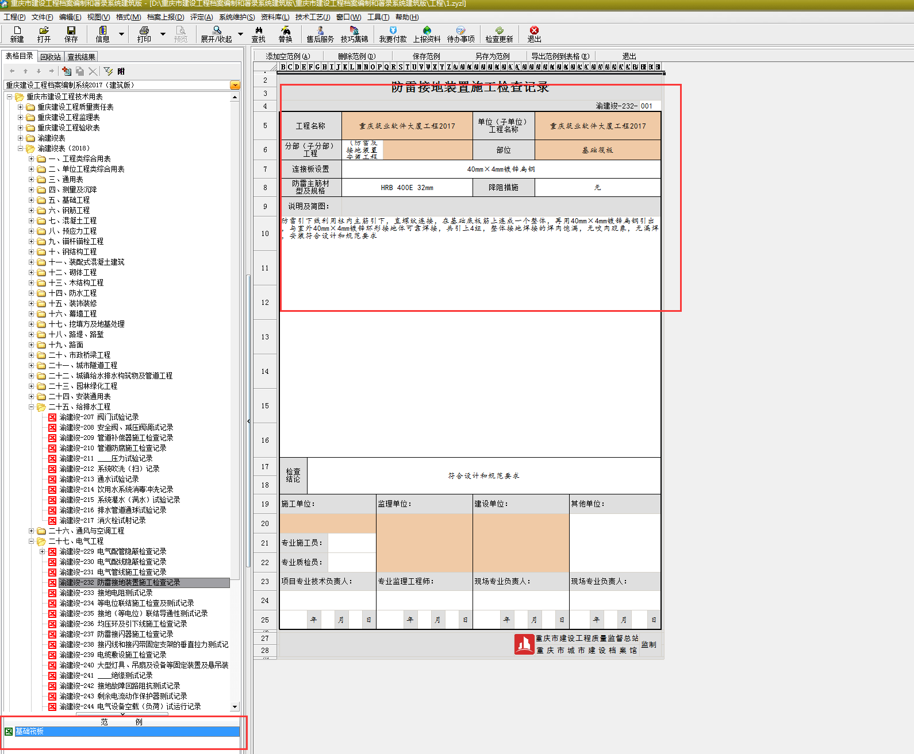Open the 帮助(H) menu
Viewport: 914px width, 754px height.
click(x=407, y=17)
